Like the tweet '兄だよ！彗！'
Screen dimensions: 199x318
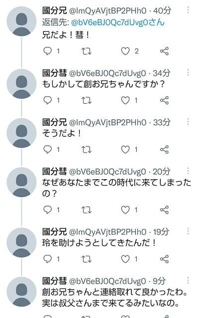point(125,51)
